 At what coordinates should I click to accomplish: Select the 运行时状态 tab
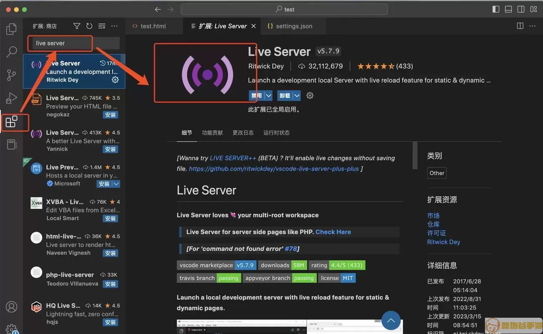point(276,133)
